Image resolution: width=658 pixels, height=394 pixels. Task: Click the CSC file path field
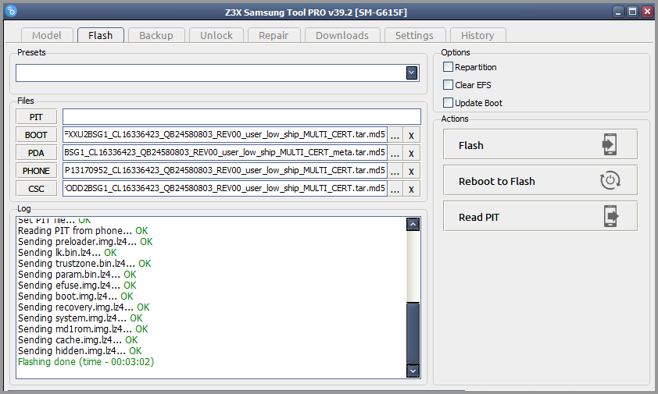[x=225, y=189]
